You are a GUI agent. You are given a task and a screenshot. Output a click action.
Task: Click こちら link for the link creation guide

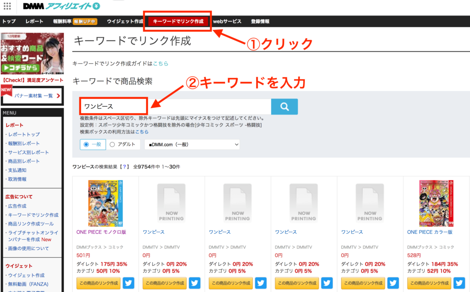(x=161, y=64)
